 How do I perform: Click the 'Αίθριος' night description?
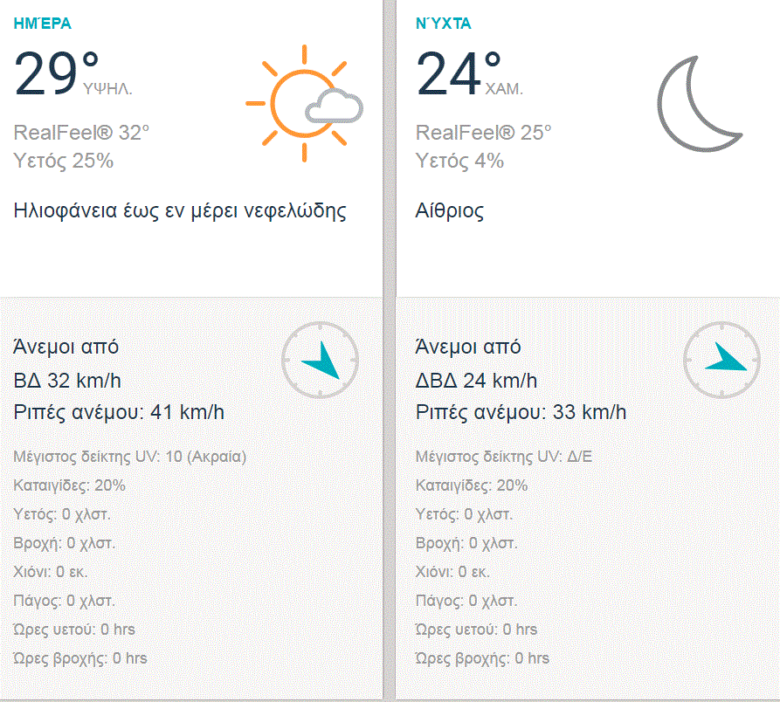point(450,210)
